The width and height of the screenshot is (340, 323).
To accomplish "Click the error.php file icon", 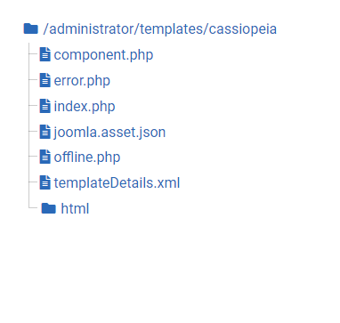I will 45,80.
